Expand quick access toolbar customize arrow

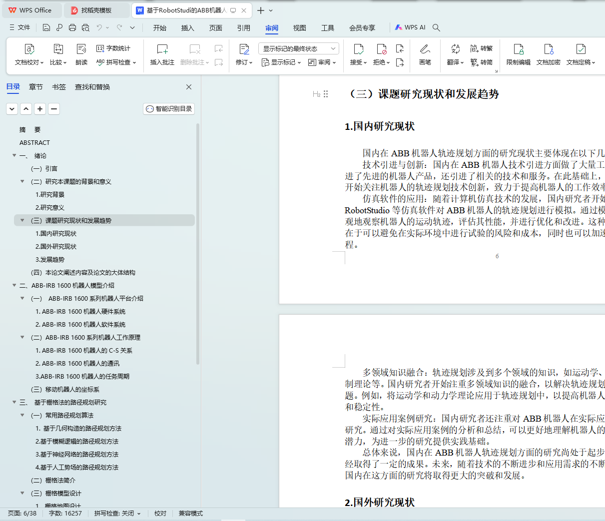coord(132,27)
